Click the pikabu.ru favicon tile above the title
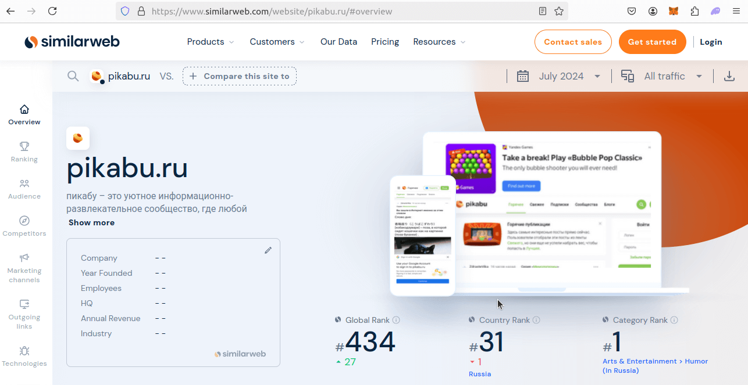Image resolution: width=748 pixels, height=385 pixels. point(78,138)
